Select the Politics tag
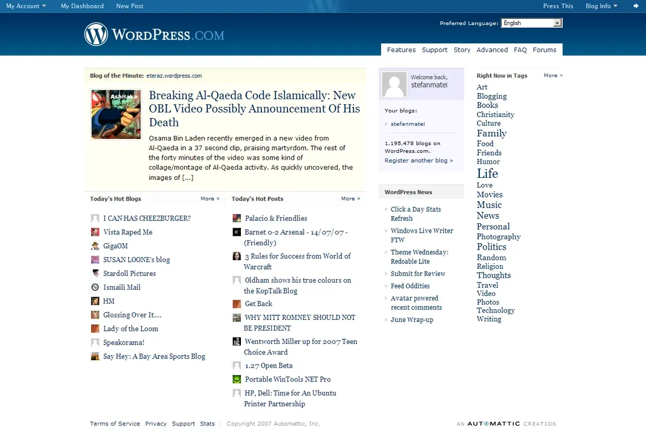Viewport: 646px width, 440px height. (491, 246)
